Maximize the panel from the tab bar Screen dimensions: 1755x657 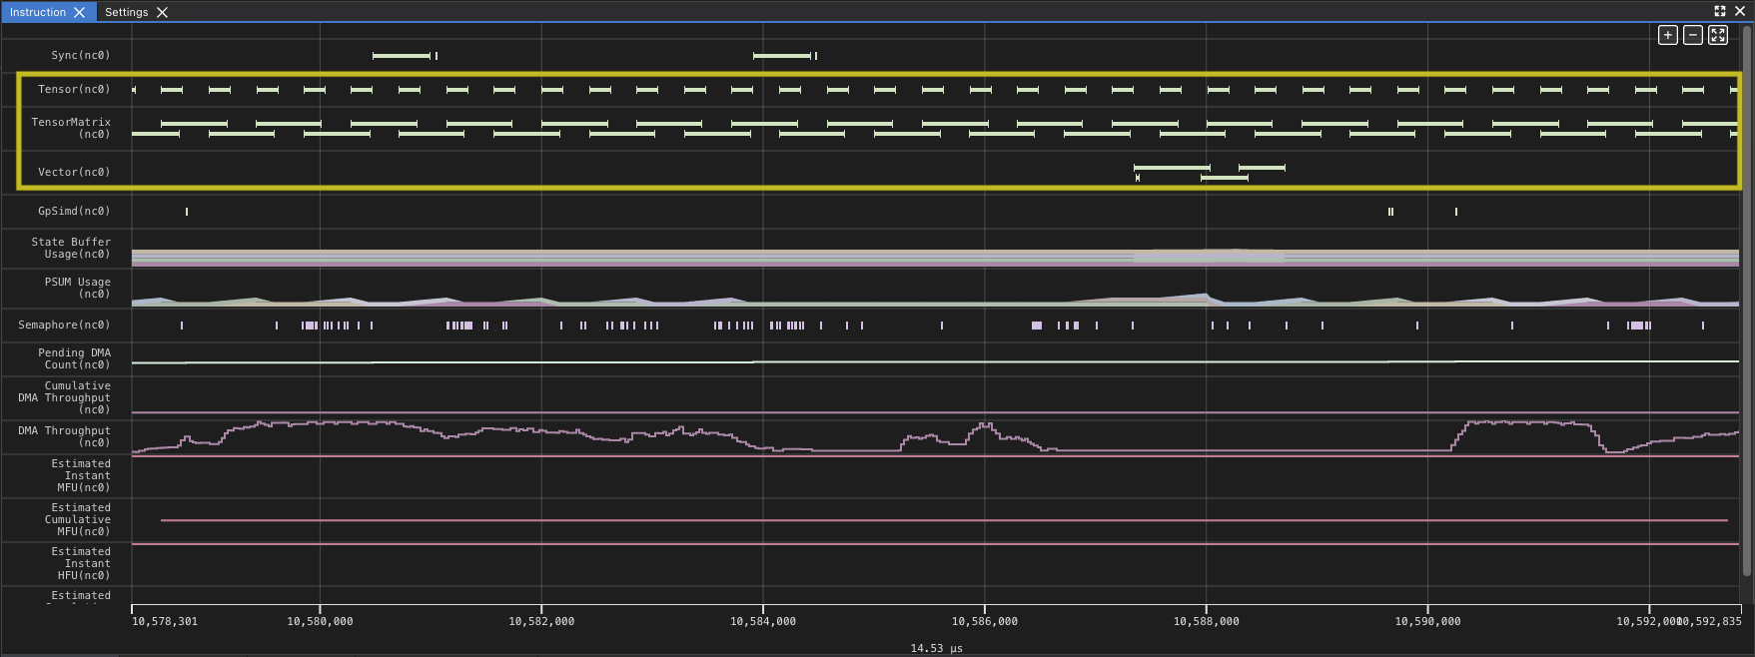(1720, 11)
